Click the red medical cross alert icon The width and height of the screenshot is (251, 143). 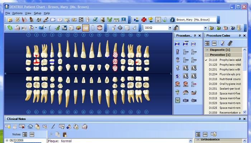144,20
